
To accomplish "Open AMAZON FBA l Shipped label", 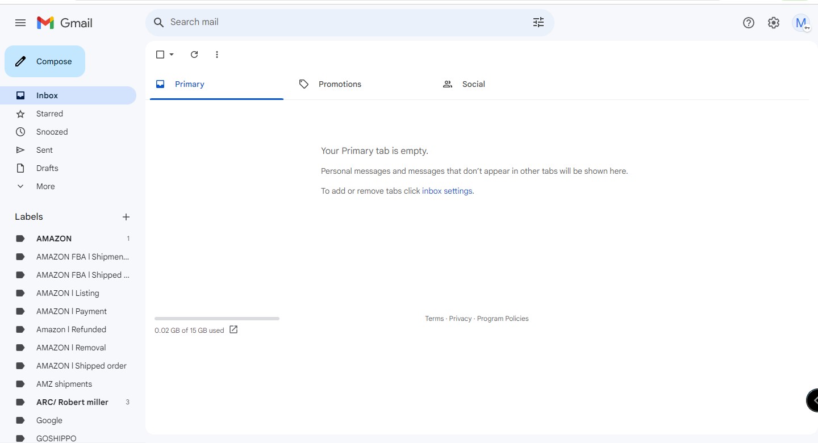I will pyautogui.click(x=68, y=275).
